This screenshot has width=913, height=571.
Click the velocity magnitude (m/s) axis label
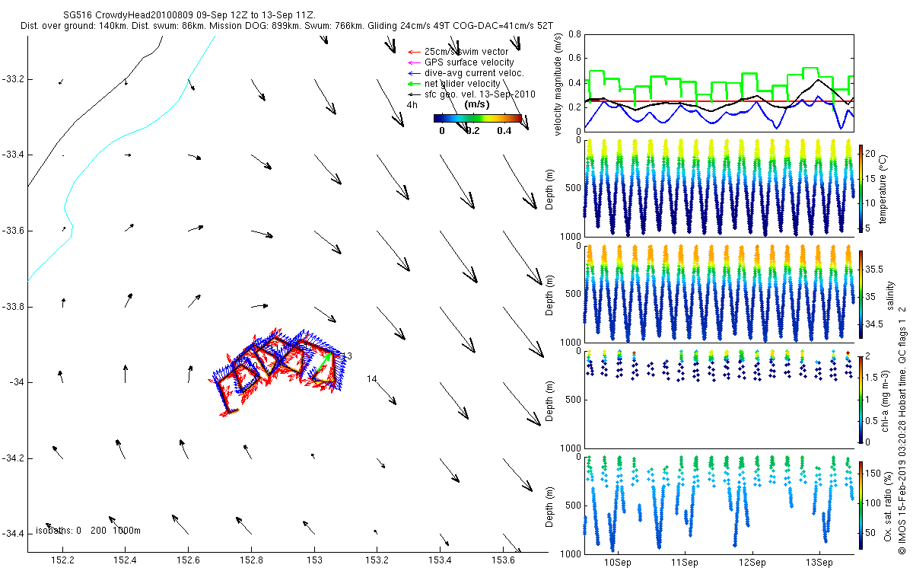558,84
